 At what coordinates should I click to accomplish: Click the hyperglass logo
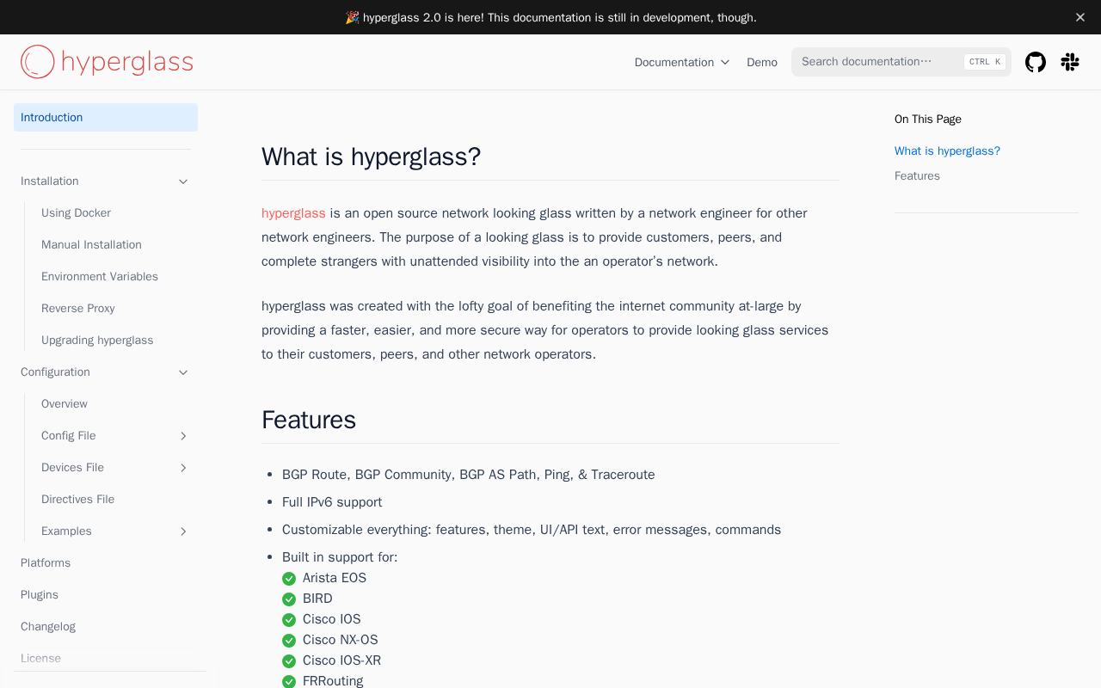point(107,62)
